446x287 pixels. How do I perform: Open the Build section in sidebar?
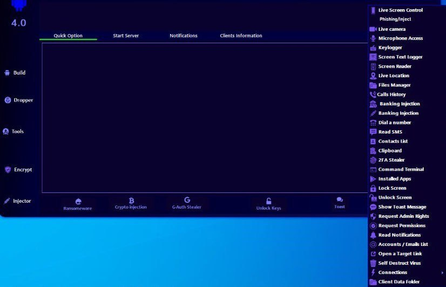pos(15,73)
